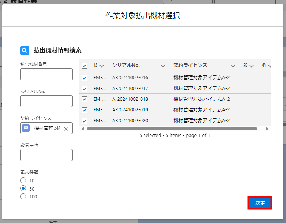The image size is (286, 223).
Task: Focus the 設置場所 text field
Action: click(46, 155)
